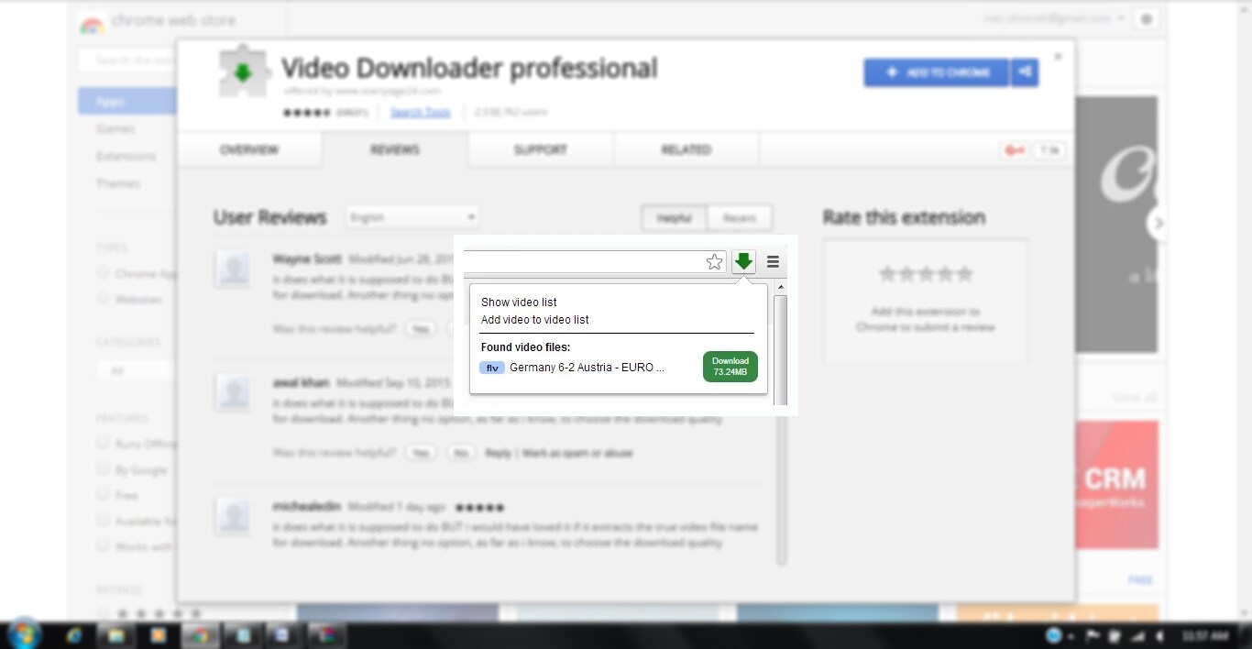The width and height of the screenshot is (1252, 649).
Task: Click the next arrow on the promo carousel
Action: pos(1159,223)
